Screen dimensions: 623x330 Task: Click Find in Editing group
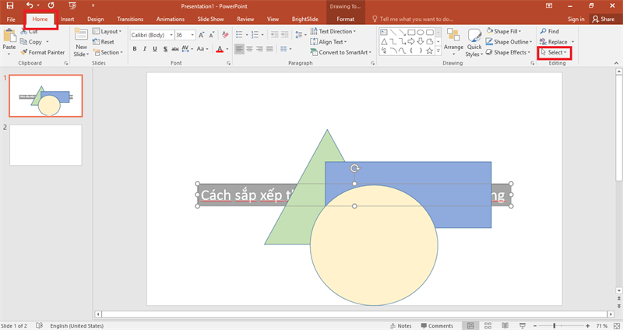[x=550, y=31]
